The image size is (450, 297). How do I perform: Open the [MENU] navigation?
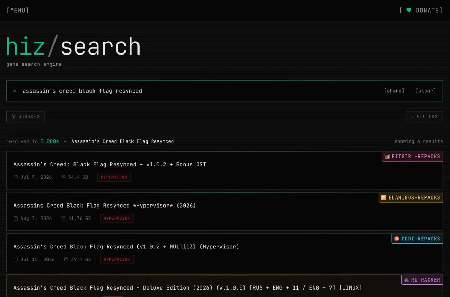(18, 11)
